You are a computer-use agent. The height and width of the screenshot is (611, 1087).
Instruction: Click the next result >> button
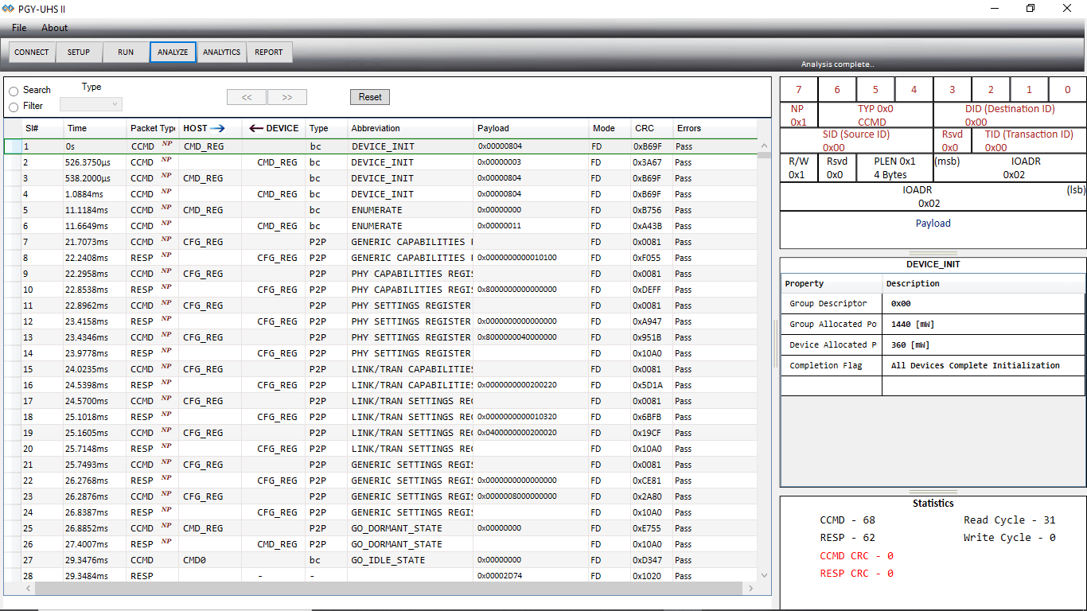point(287,97)
